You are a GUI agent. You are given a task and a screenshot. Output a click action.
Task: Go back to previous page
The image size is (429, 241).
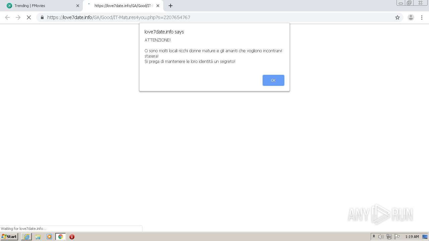tap(7, 17)
